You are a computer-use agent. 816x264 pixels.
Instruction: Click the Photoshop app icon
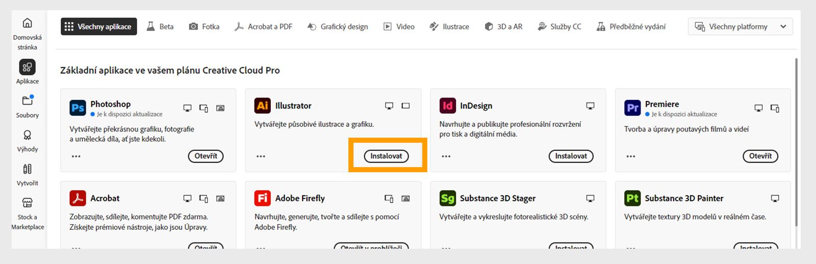point(78,108)
